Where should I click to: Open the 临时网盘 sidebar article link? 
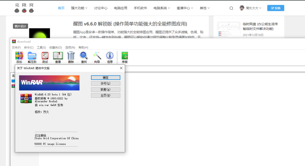[x=260, y=26]
